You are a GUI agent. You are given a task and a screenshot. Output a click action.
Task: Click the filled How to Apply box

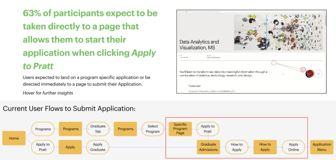click(x=265, y=147)
